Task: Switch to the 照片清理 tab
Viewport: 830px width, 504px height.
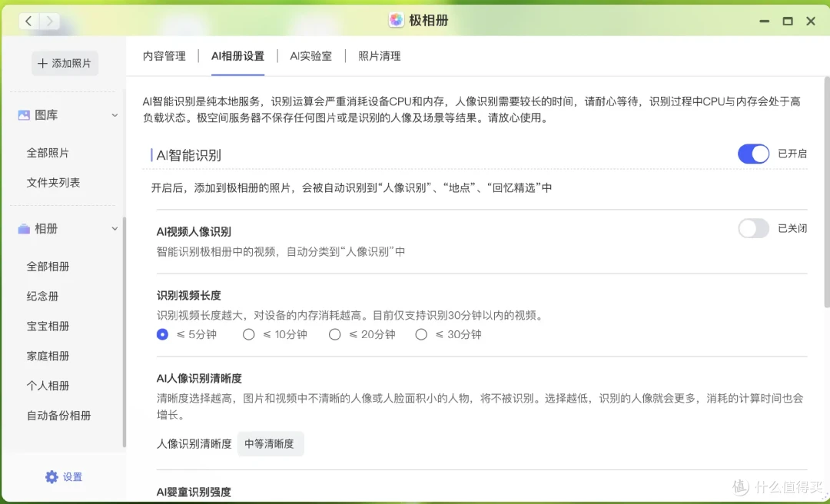Action: click(380, 56)
